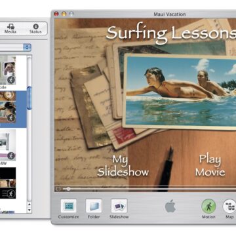Click the small square icon left of scrubber
Screen dimensions: 236x236
coord(58,189)
